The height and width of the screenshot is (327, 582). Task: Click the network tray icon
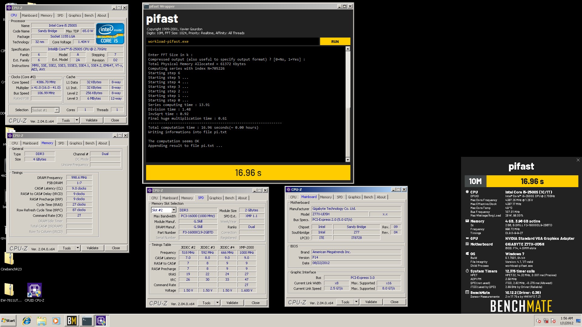tap(546, 321)
